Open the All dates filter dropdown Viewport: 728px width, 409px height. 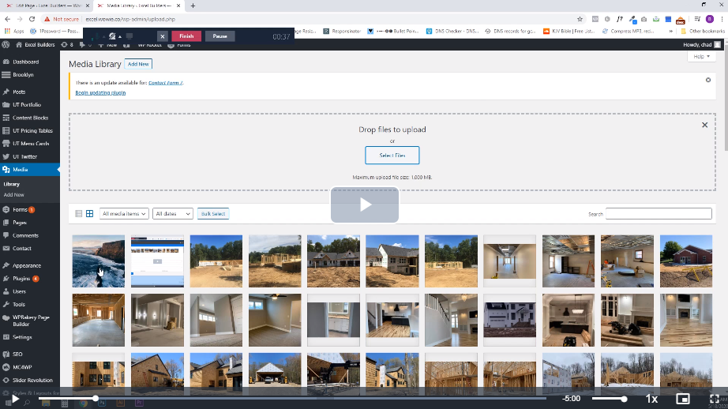click(173, 214)
